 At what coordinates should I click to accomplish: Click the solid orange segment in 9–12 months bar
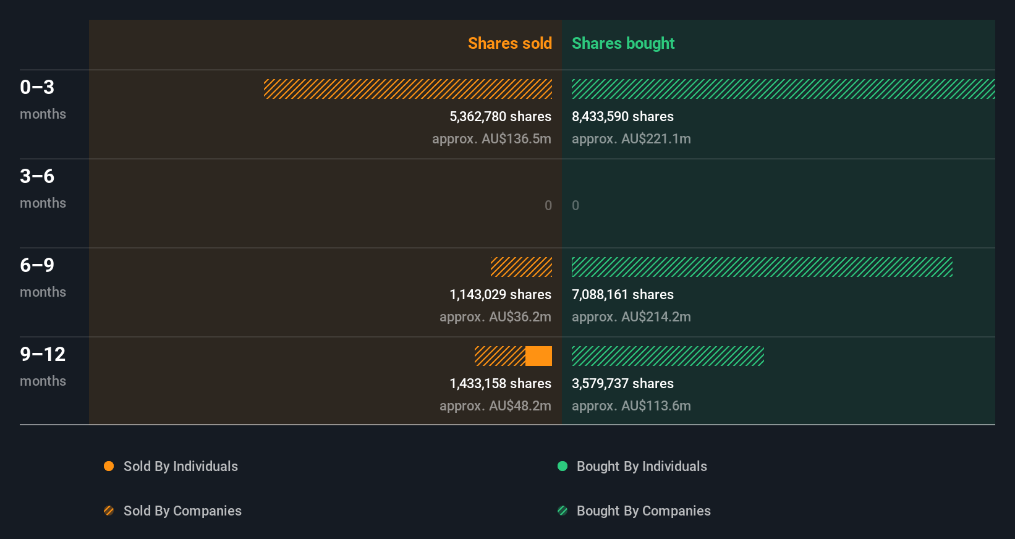click(538, 356)
